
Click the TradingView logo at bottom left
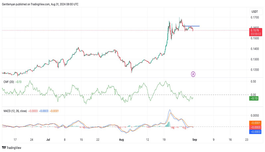(12, 148)
